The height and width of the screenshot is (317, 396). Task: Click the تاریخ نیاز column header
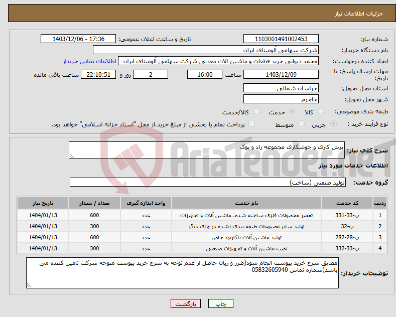pyautogui.click(x=43, y=203)
